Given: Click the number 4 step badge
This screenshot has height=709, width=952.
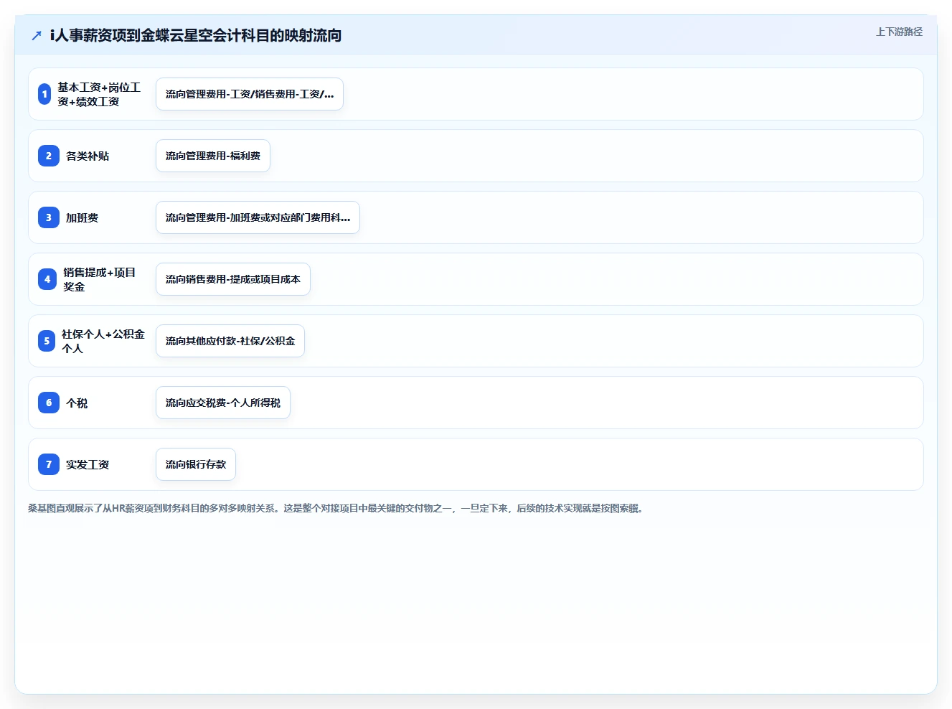Looking at the screenshot, I should pos(47,279).
